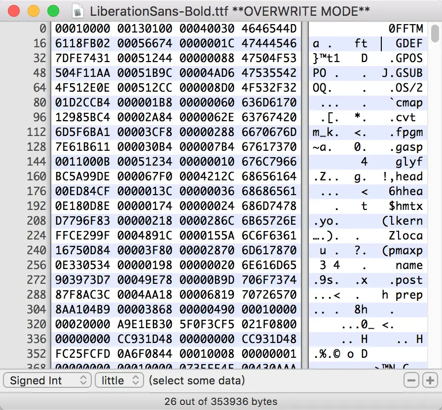Click hex group 706F7374 at offset 272
The height and width of the screenshot is (410, 442).
tap(269, 280)
